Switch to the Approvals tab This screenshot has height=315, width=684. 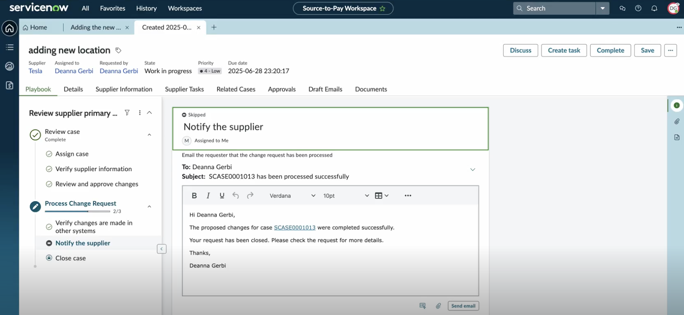282,89
